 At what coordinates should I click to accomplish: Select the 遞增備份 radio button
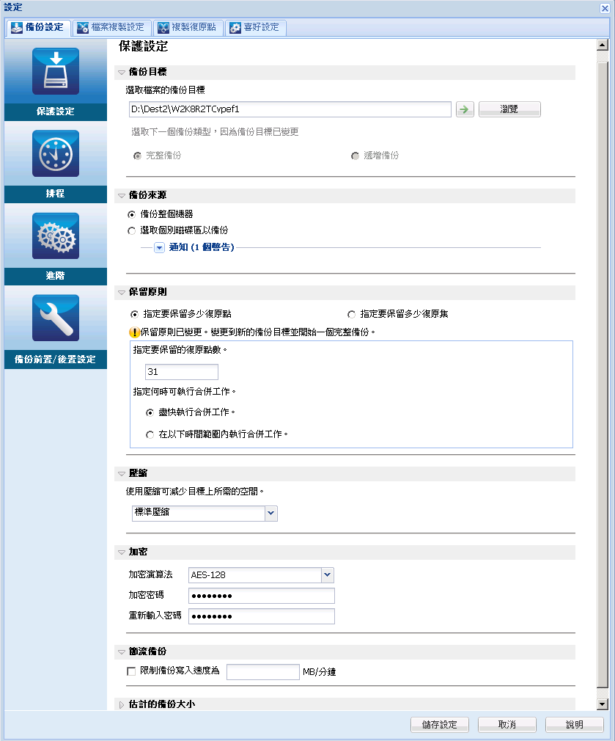coord(354,156)
